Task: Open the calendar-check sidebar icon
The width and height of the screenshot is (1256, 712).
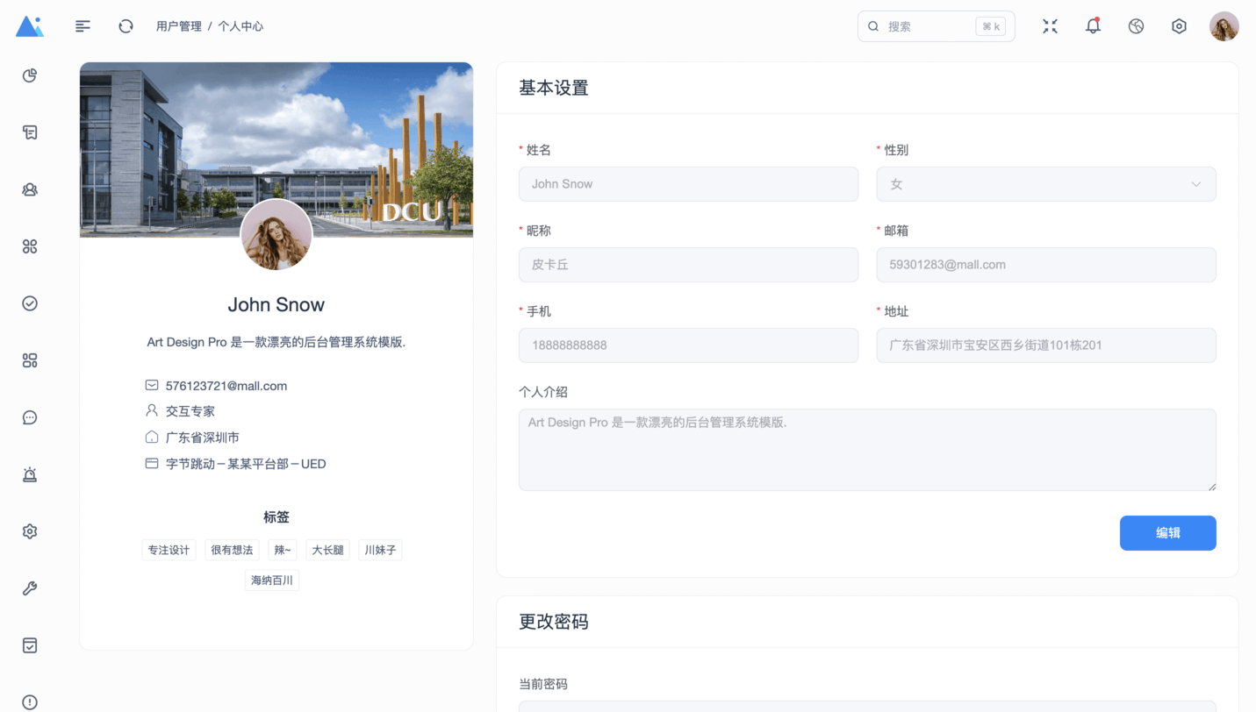Action: coord(30,645)
